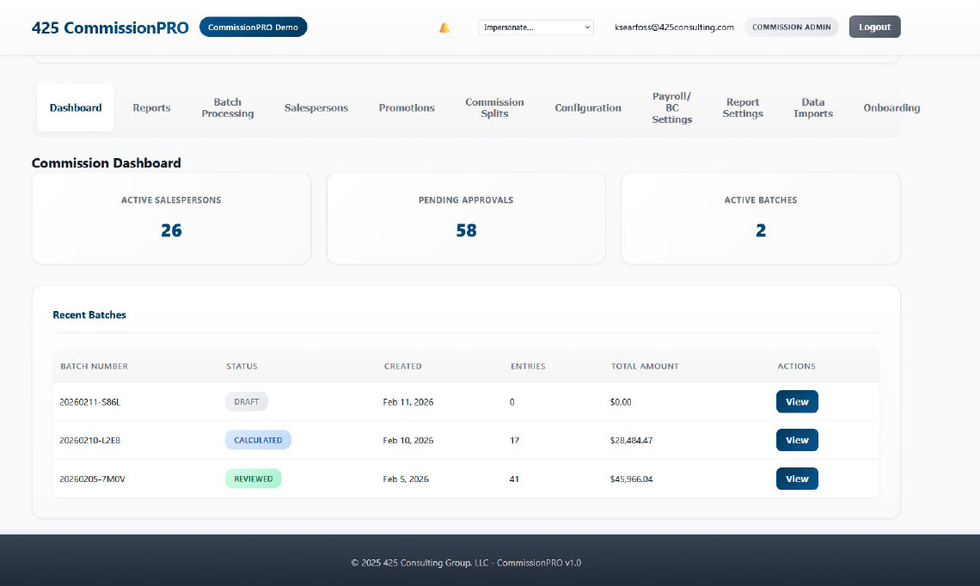Go to the Salespersons tab
This screenshot has width=980, height=586.
[316, 108]
